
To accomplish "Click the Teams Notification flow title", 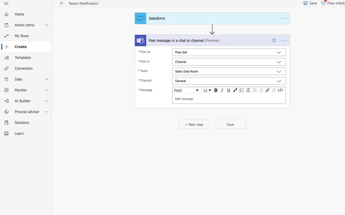I will pyautogui.click(x=83, y=3).
